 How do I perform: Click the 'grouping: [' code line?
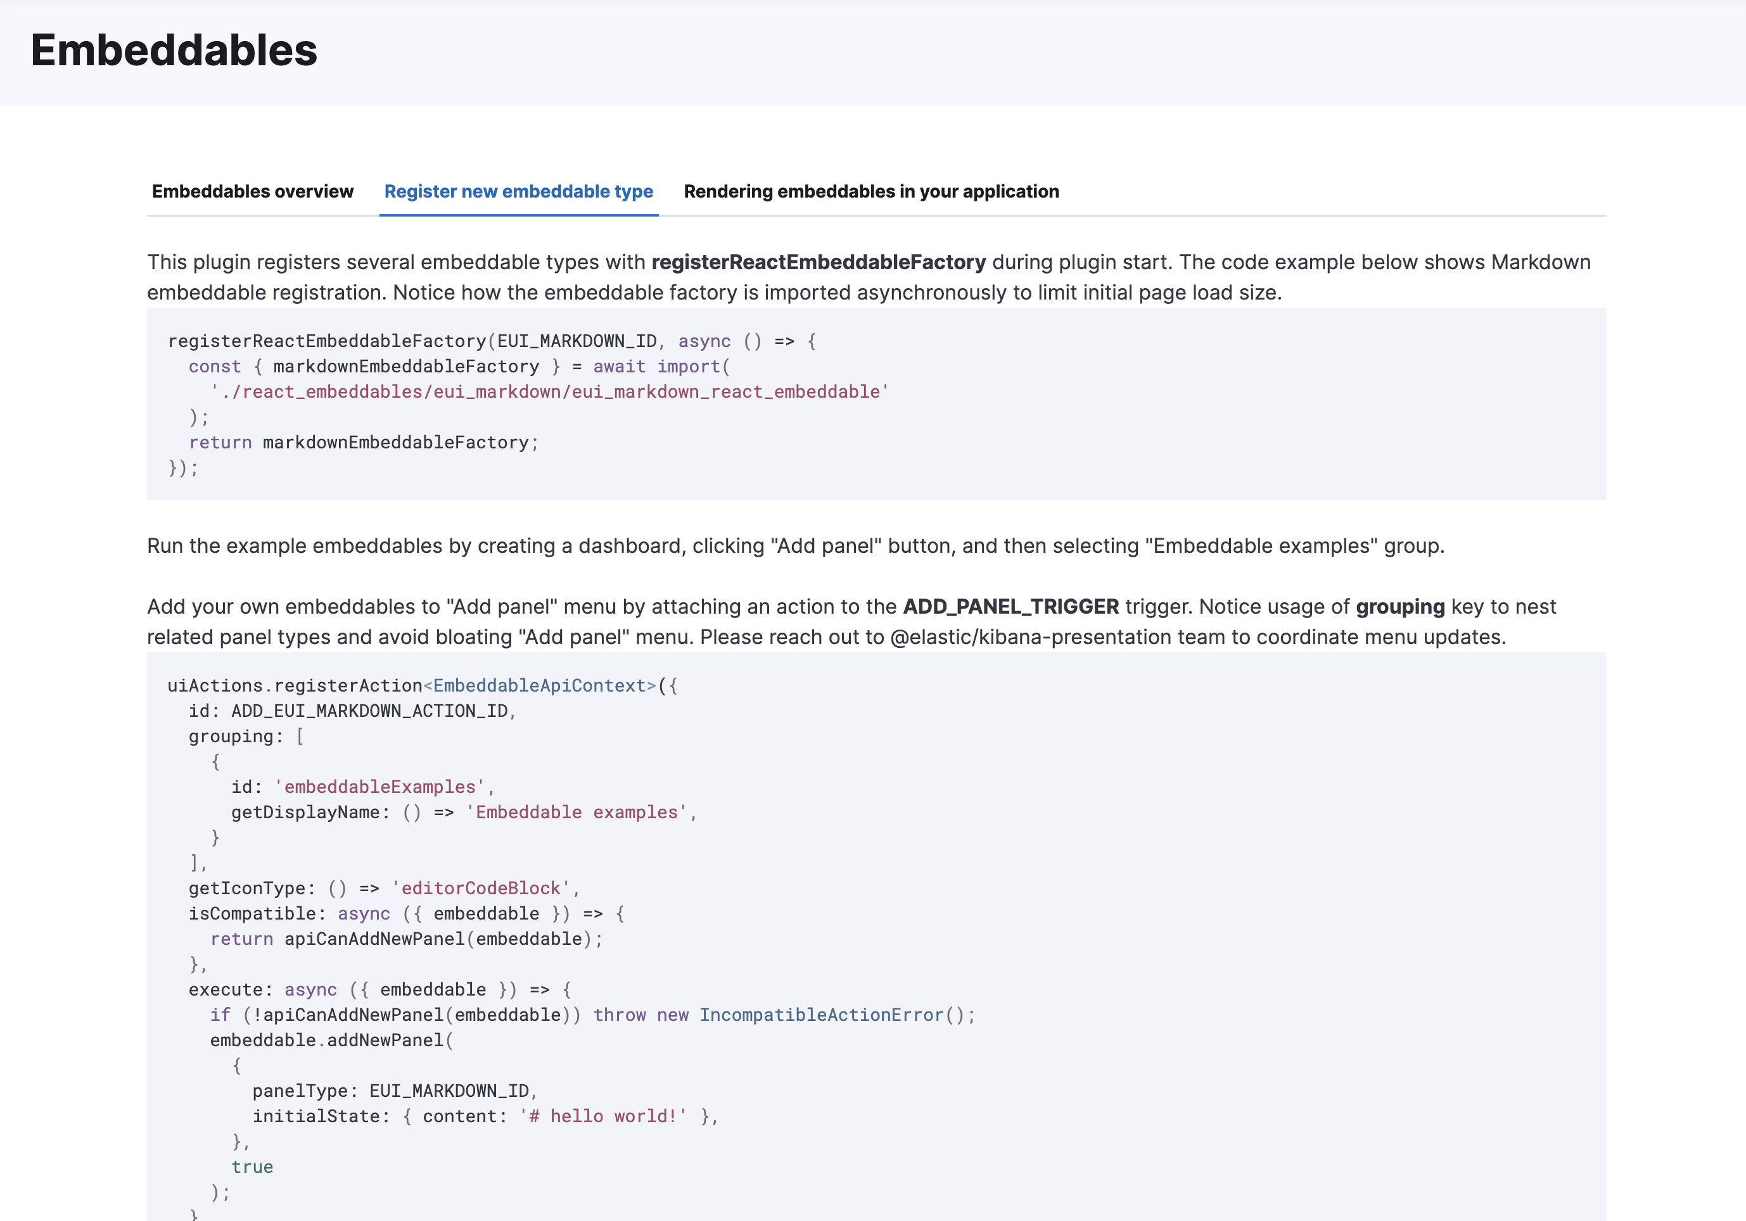pos(246,736)
